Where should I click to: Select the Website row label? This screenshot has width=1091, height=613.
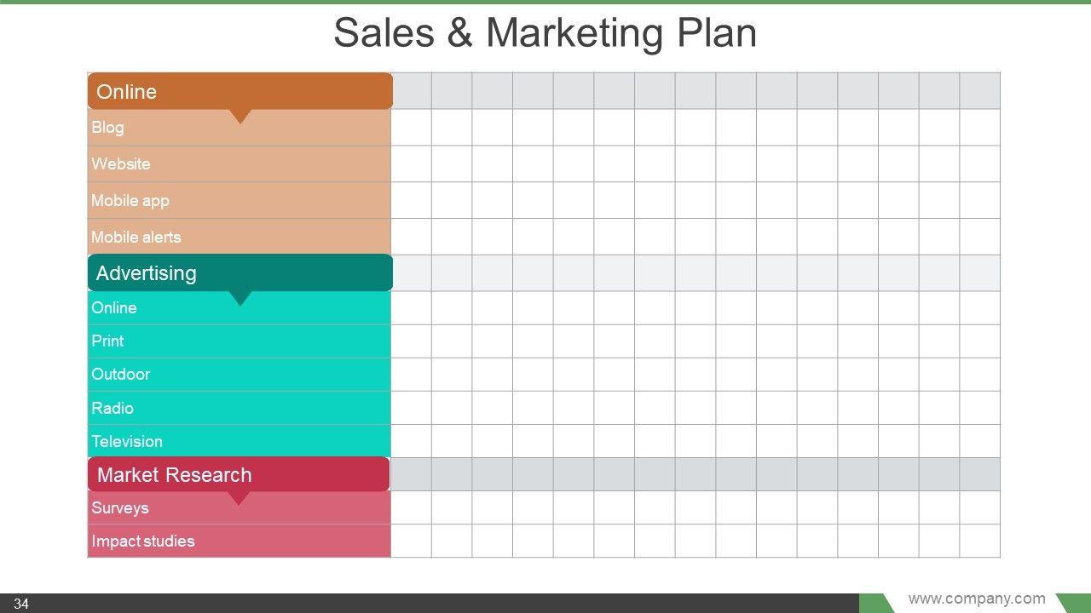click(x=121, y=163)
